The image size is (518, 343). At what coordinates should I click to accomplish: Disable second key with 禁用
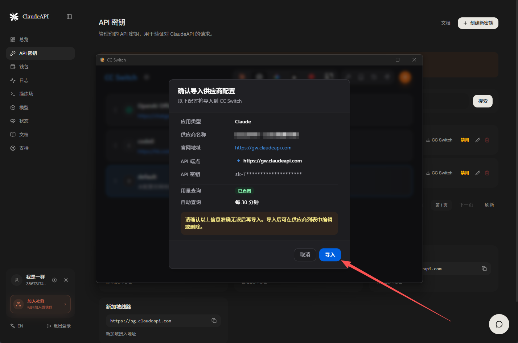point(465,173)
